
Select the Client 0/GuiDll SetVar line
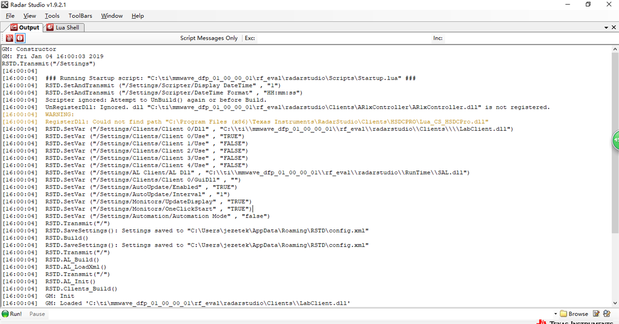coord(121,180)
